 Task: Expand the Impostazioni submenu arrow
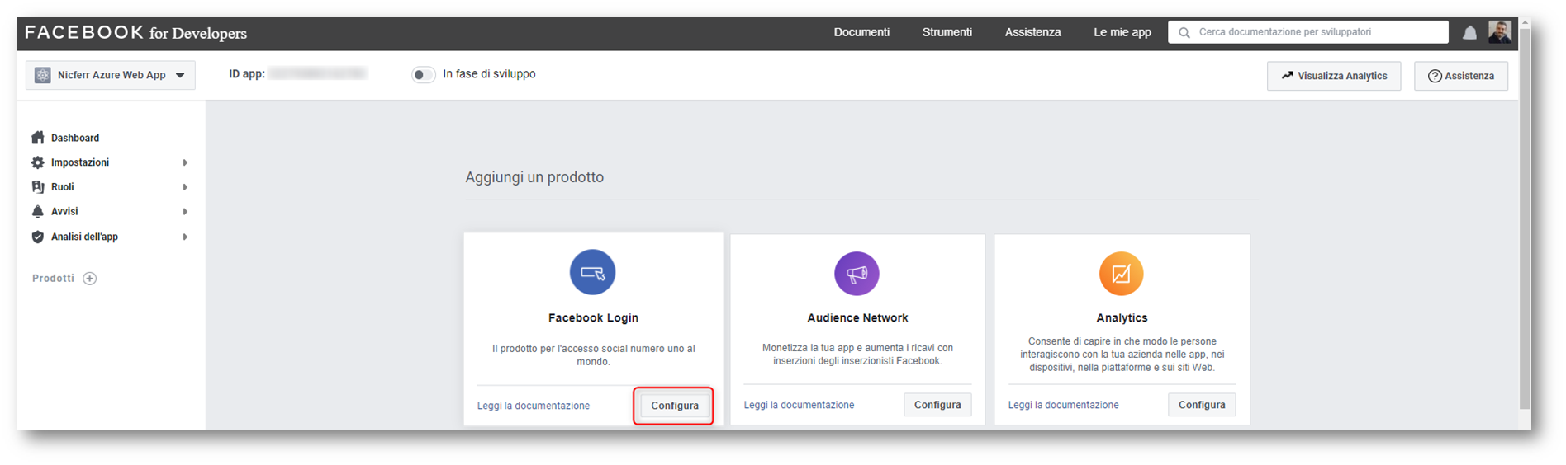click(x=185, y=162)
